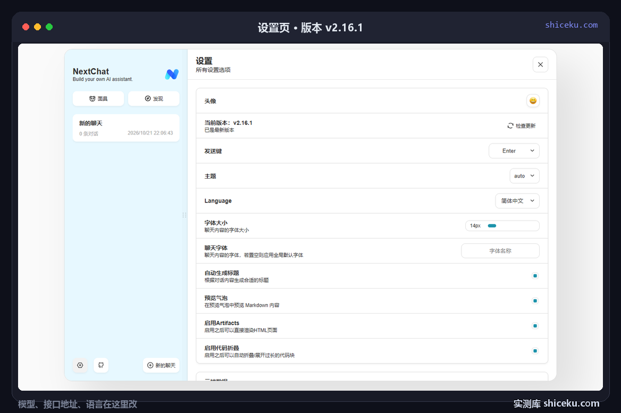
Task: Open the Language 简体中文 dropdown
Action: tap(517, 201)
